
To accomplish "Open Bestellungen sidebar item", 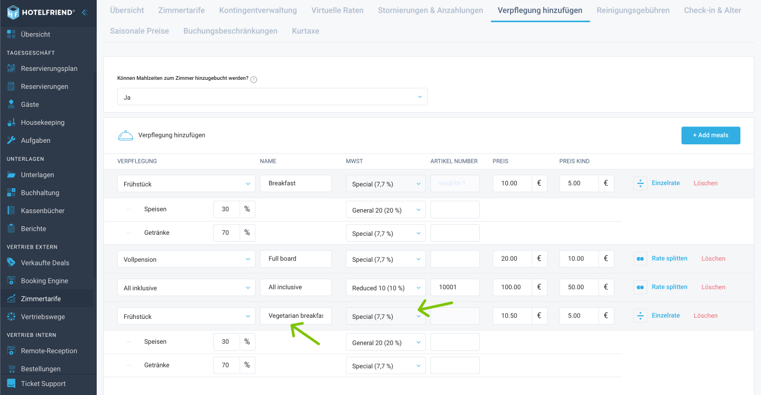I will (41, 369).
